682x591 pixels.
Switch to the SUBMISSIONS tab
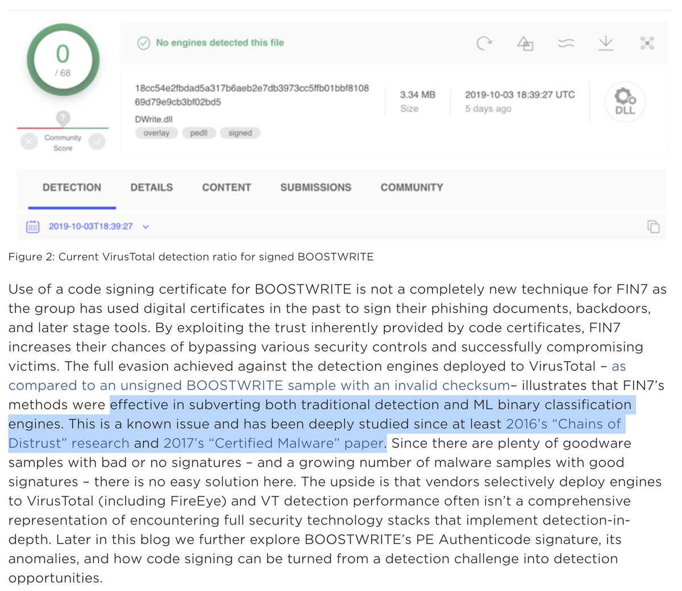click(315, 187)
